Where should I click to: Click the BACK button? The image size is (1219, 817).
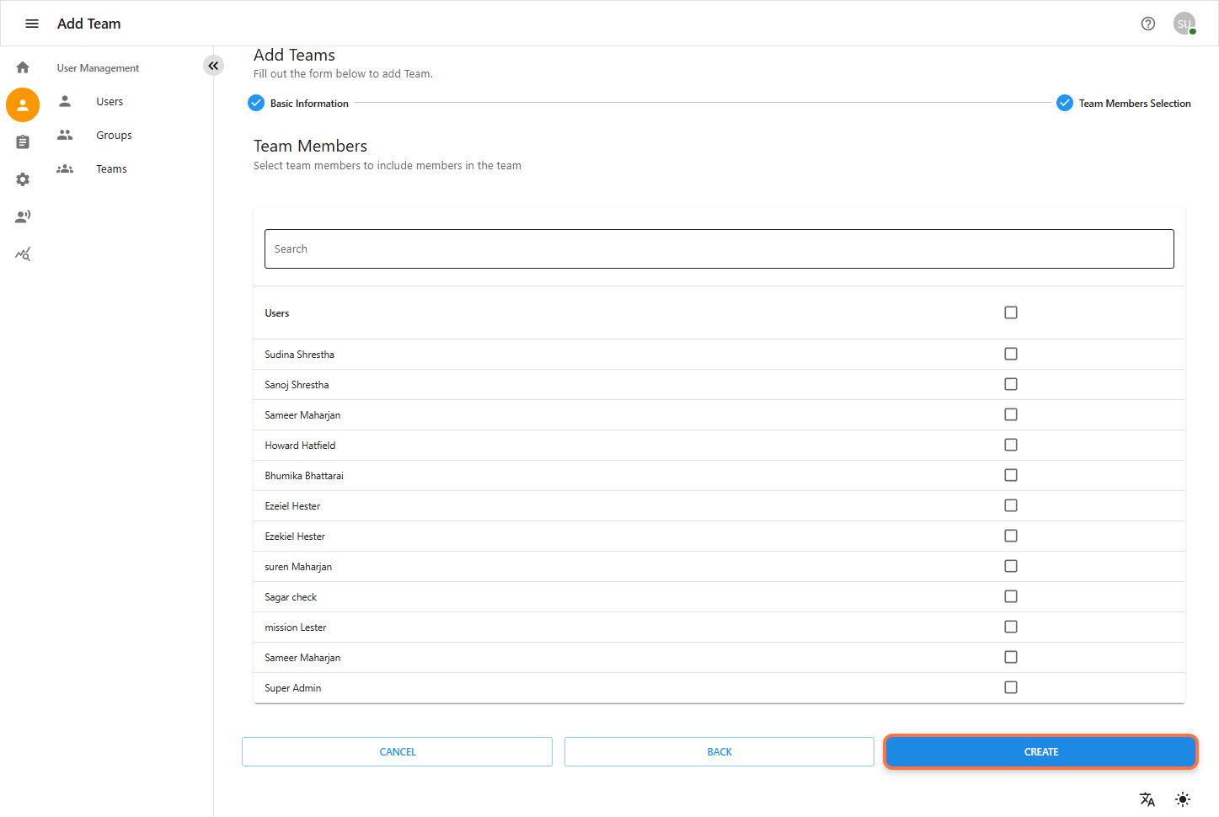click(719, 752)
